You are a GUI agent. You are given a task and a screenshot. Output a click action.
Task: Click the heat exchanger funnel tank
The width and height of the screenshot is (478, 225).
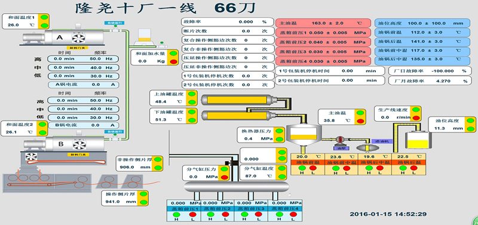(x=304, y=134)
